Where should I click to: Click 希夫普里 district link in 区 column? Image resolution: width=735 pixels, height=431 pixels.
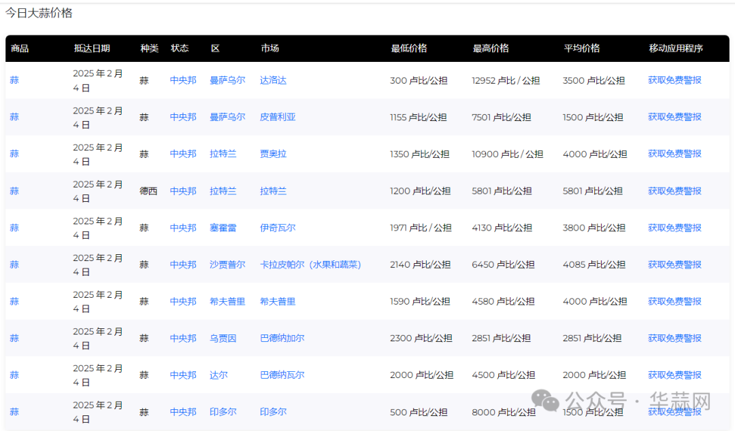[x=227, y=301]
